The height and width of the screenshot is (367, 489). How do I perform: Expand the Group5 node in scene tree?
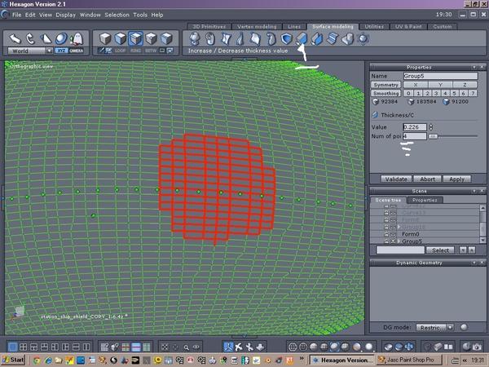(399, 241)
